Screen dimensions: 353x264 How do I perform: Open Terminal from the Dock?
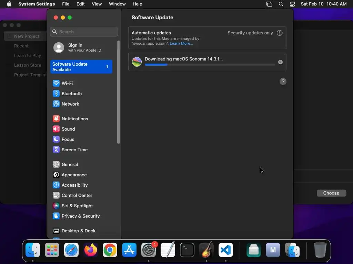pyautogui.click(x=187, y=250)
